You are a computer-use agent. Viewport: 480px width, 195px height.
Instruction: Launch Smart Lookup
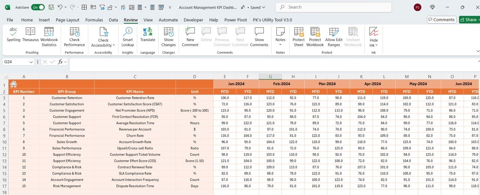128,37
